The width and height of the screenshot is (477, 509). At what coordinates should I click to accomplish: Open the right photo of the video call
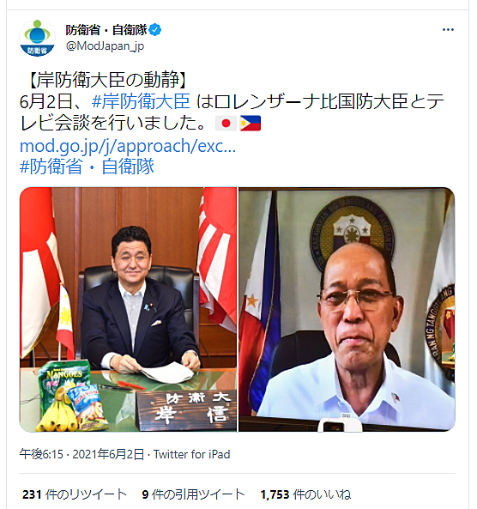click(347, 309)
